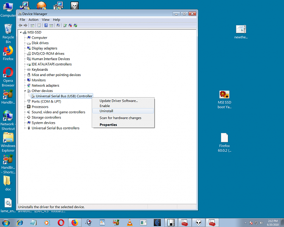Select the Windows Explorer desktop shortcut
Viewport: 284px width, 227px height.
(x=8, y=142)
